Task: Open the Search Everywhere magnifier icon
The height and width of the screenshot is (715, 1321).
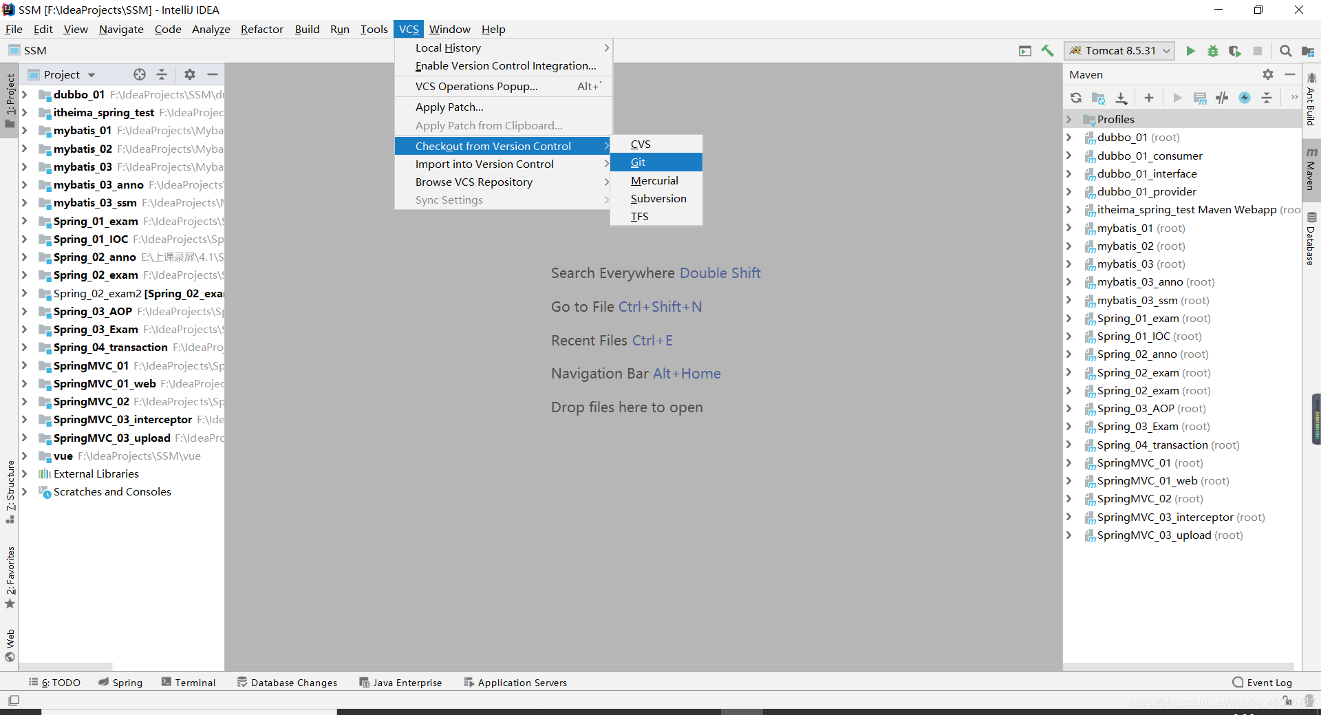Action: (1285, 51)
